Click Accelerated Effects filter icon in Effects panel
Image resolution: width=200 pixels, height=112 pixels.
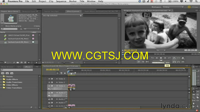tap(2, 73)
